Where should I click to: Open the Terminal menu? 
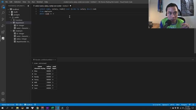coord(40,2)
